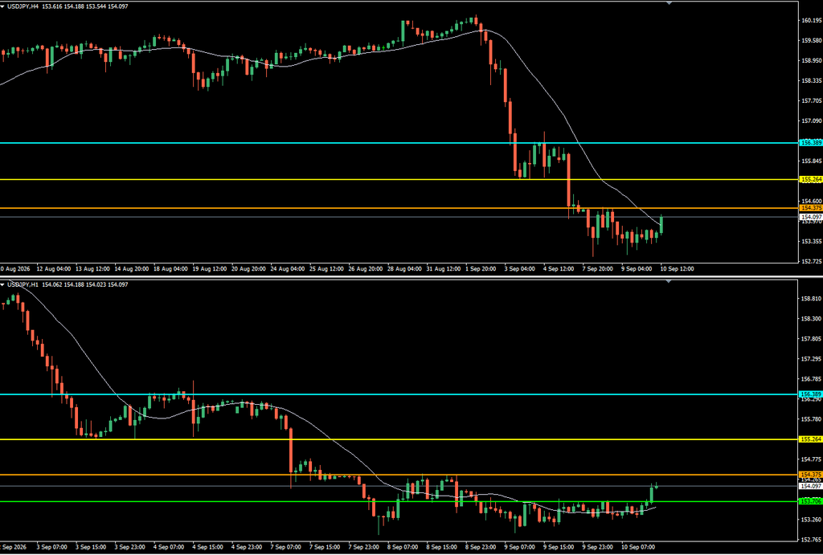Select the green 153.706 line in H1 chart
The image size is (823, 555).
pyautogui.click(x=399, y=501)
